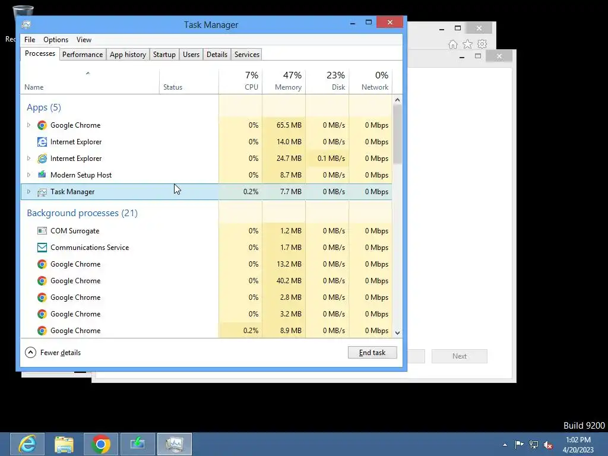
Task: Open the Tools gear in Internet Explorer window
Action: coord(482,44)
